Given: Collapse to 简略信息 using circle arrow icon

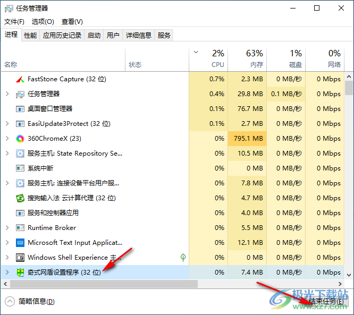Looking at the screenshot, I should (10, 302).
